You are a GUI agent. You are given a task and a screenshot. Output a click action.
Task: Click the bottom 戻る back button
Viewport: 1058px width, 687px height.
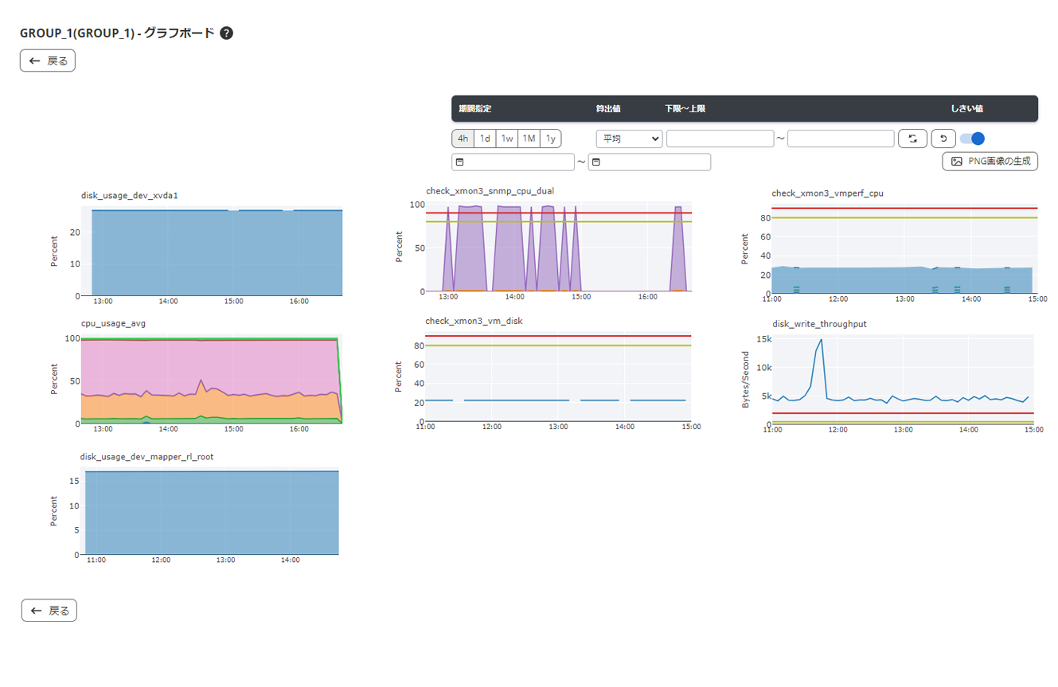(x=49, y=611)
